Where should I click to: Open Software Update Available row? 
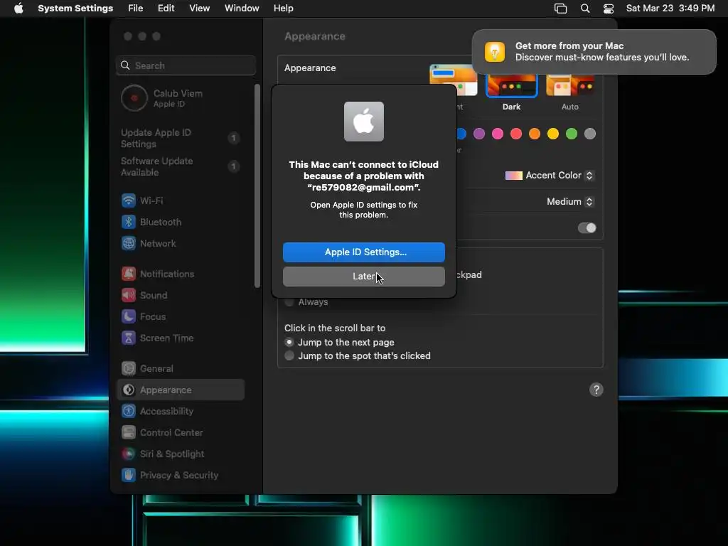pyautogui.click(x=181, y=166)
